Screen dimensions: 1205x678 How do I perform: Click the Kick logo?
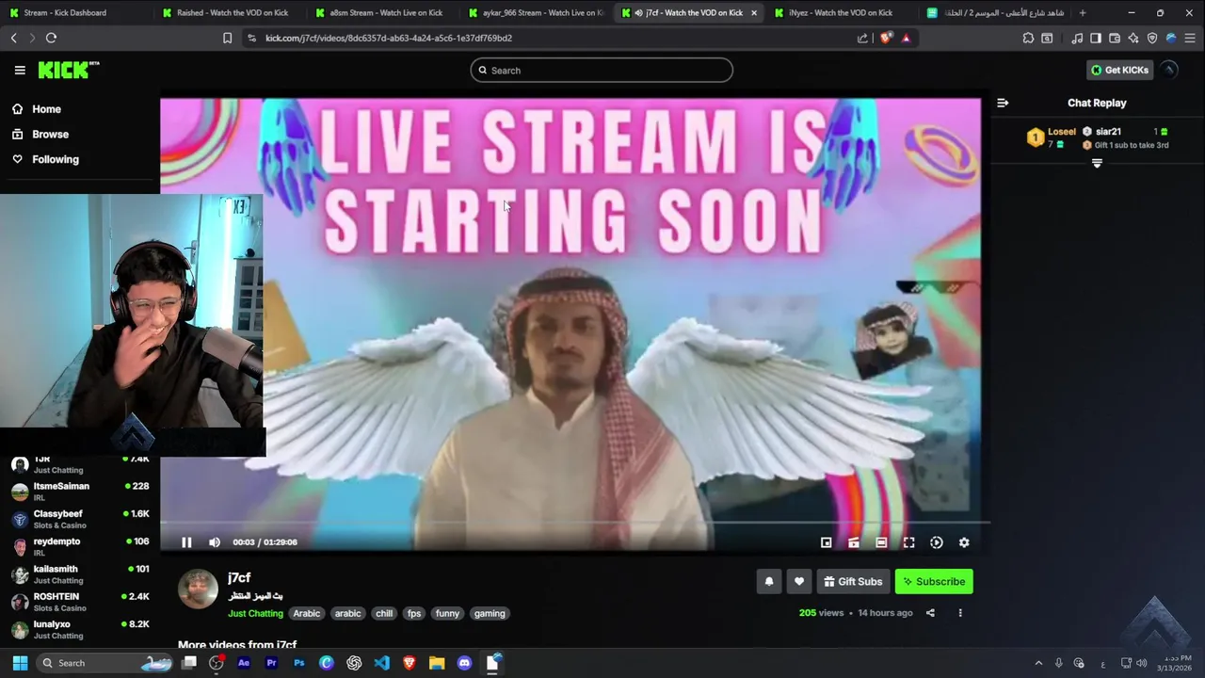click(68, 70)
